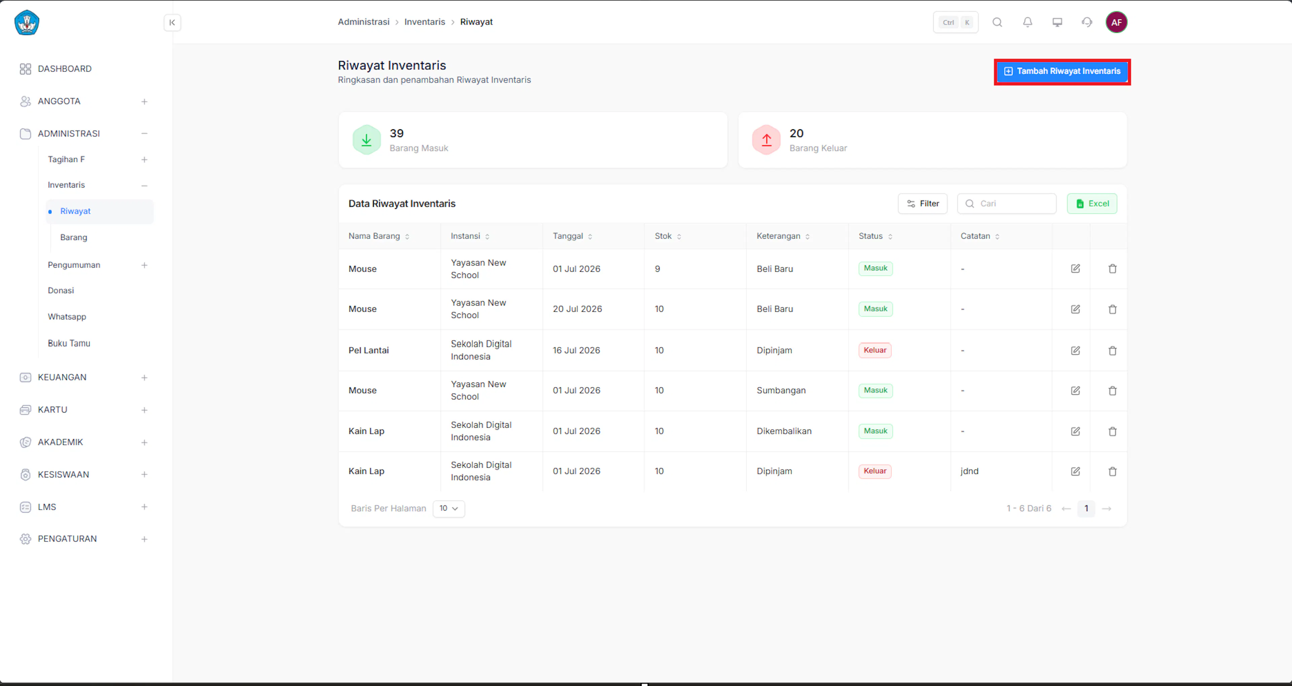Collapse the ADMINISTRASI sidebar section

144,133
